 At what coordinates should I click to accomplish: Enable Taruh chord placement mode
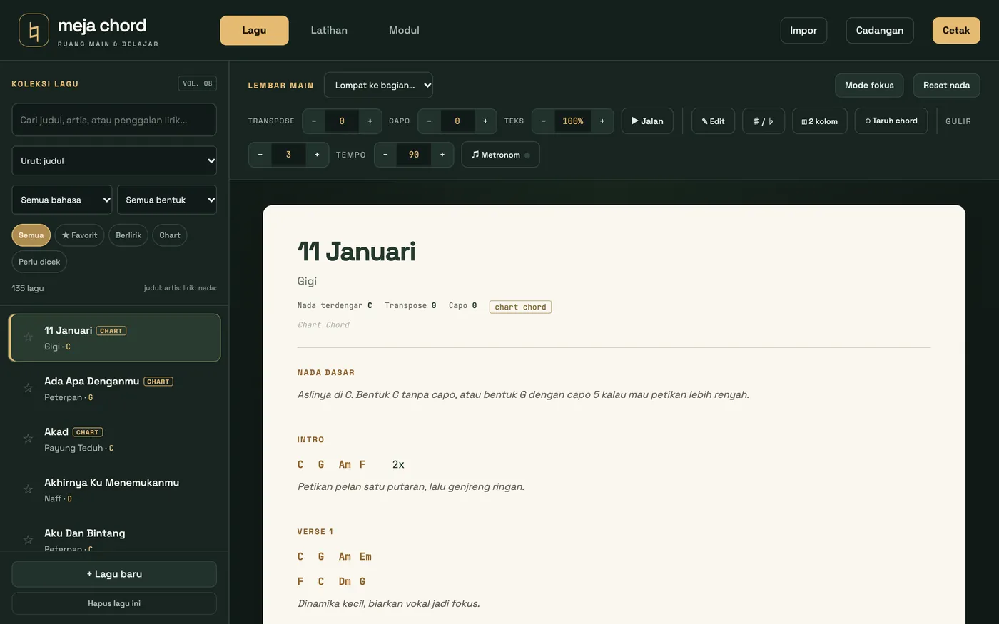pos(891,121)
